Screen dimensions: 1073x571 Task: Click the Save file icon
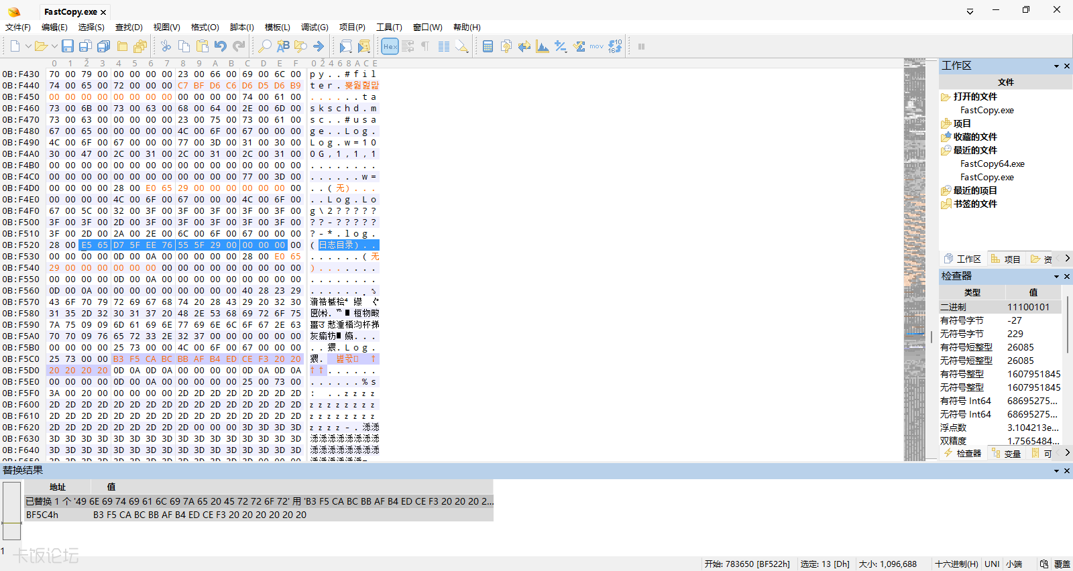tap(68, 46)
